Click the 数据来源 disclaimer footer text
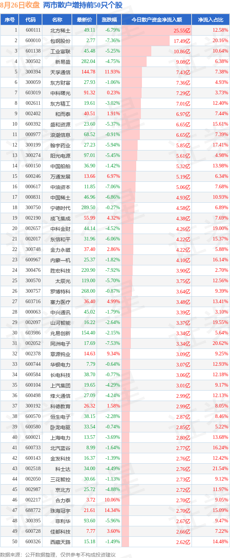The image size is (230, 558). pyautogui.click(x=59, y=554)
